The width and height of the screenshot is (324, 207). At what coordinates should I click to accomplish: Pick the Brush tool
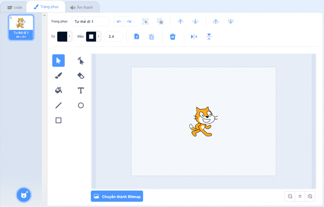pos(59,75)
